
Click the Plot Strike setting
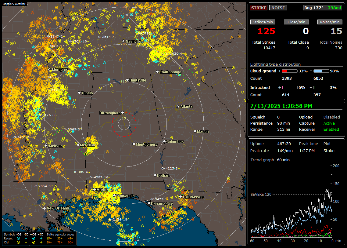tap(329, 151)
